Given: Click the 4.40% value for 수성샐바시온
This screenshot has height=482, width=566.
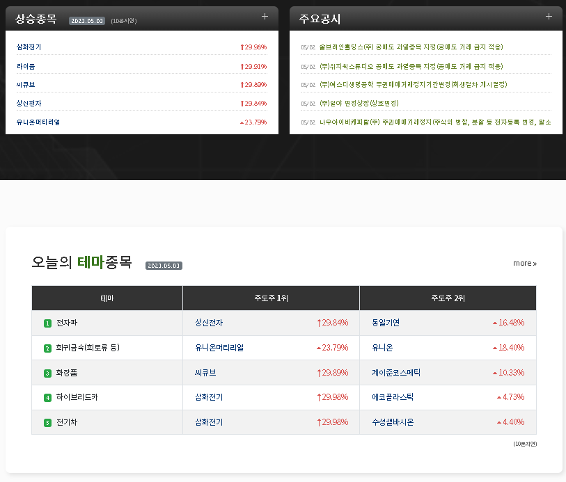Looking at the screenshot, I should point(511,421).
